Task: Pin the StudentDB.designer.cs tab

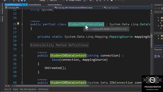Action: coord(24,5)
